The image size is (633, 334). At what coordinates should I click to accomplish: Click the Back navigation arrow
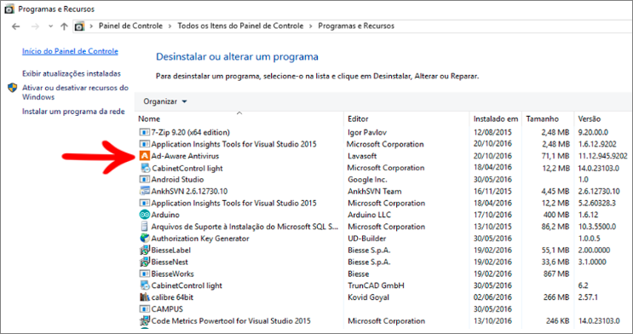coord(15,26)
